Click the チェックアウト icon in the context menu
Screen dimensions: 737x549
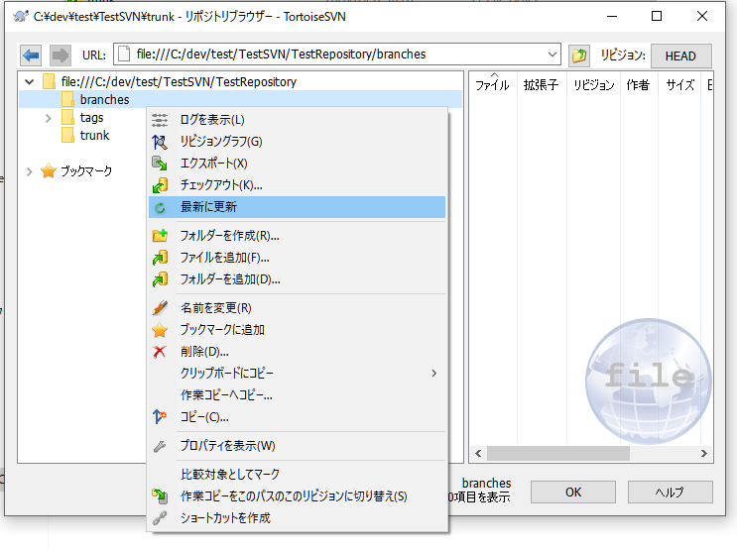point(160,185)
